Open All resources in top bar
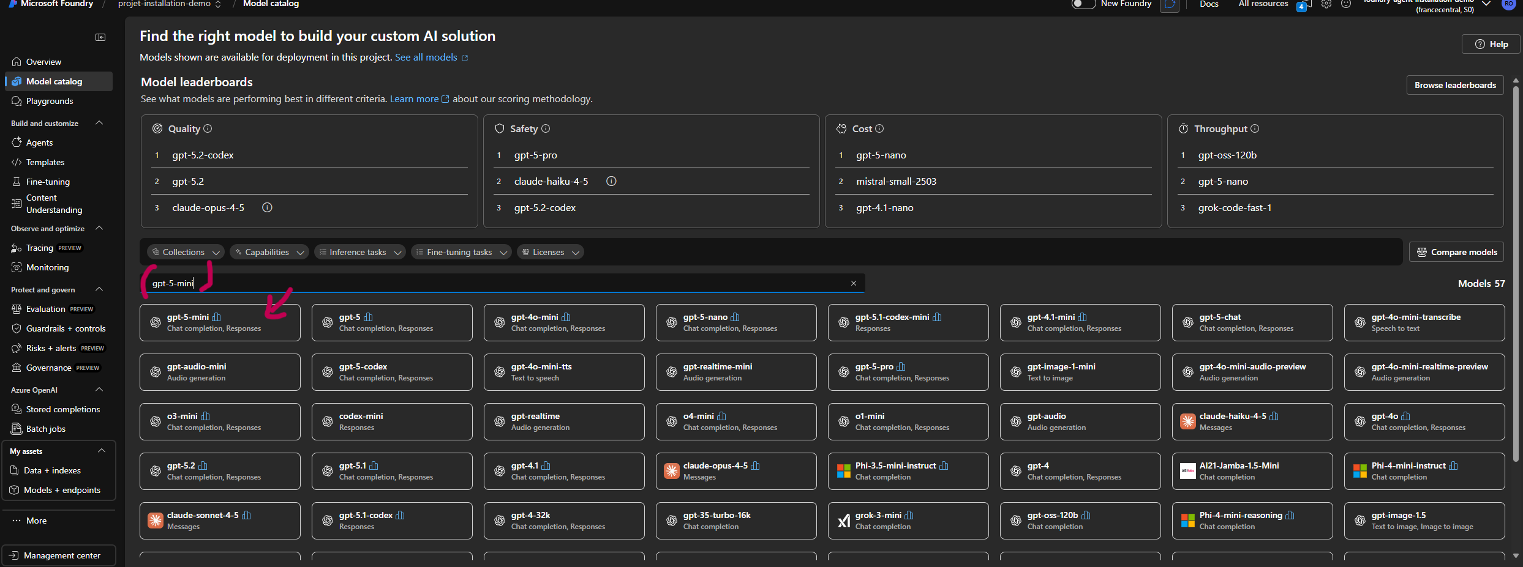Image resolution: width=1523 pixels, height=567 pixels. pyautogui.click(x=1263, y=4)
